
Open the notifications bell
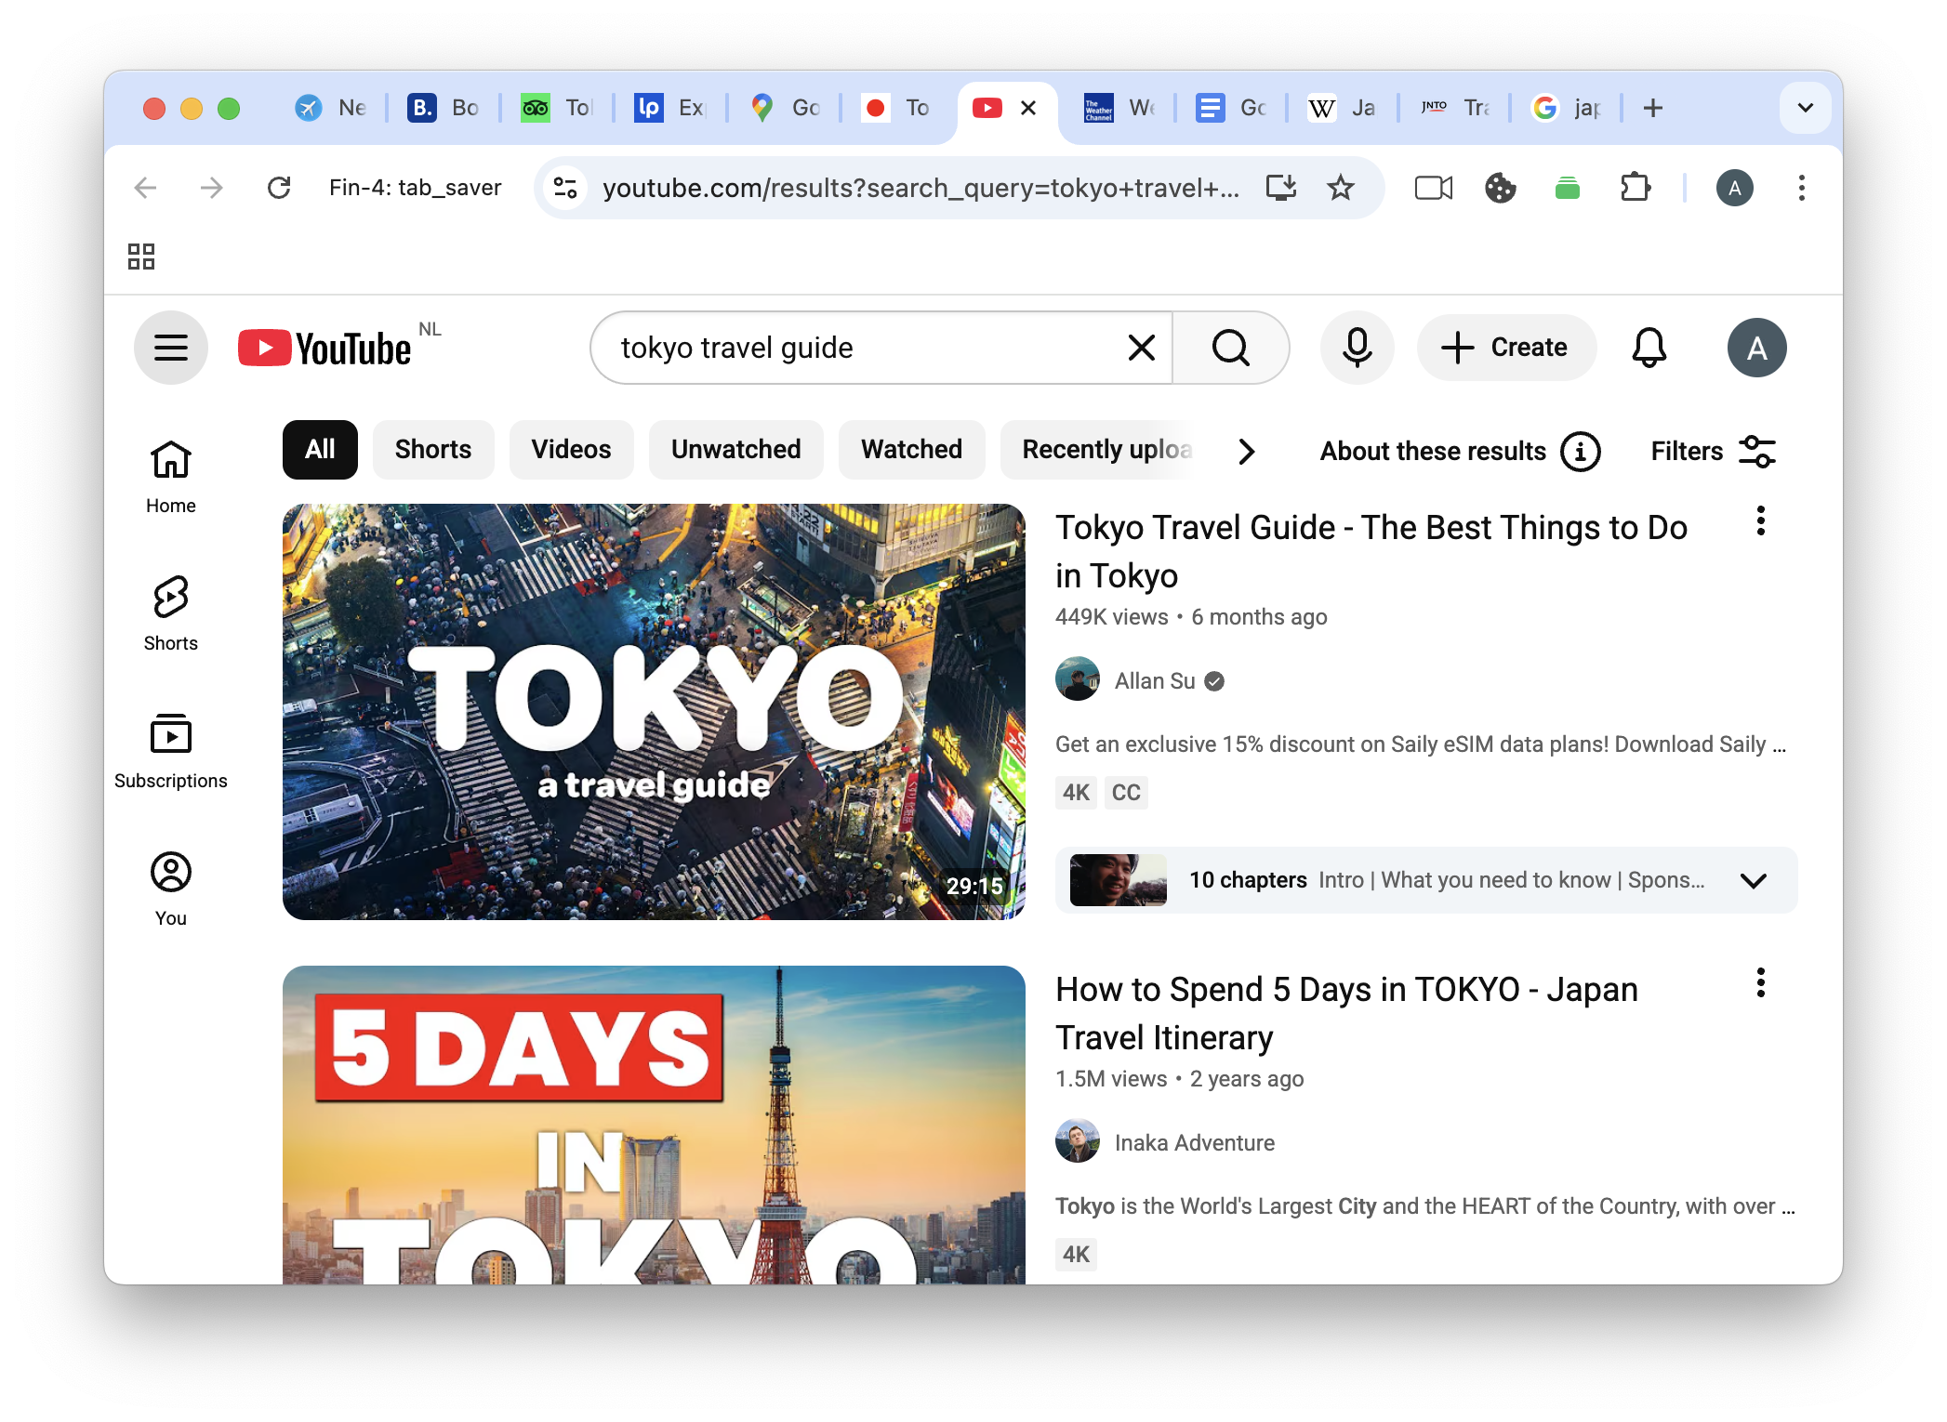point(1648,347)
